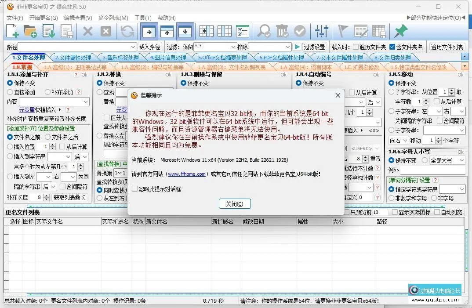This screenshot has height=308, width=472.
Task: Select the open folder toolbar icon
Action: tap(29, 31)
